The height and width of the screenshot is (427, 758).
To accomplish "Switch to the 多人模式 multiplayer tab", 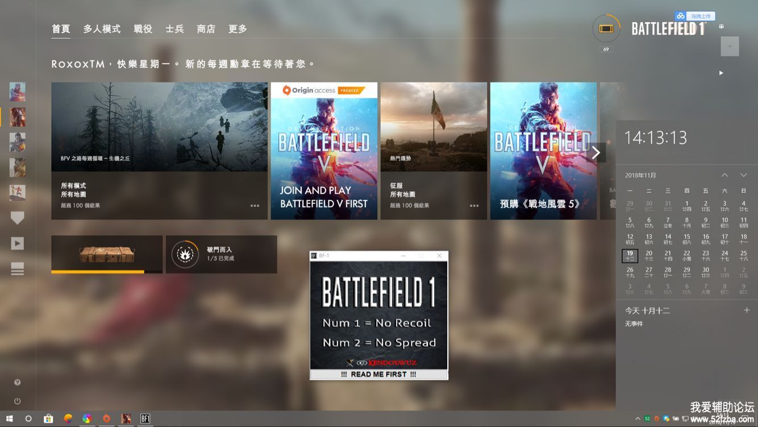I will [x=102, y=29].
